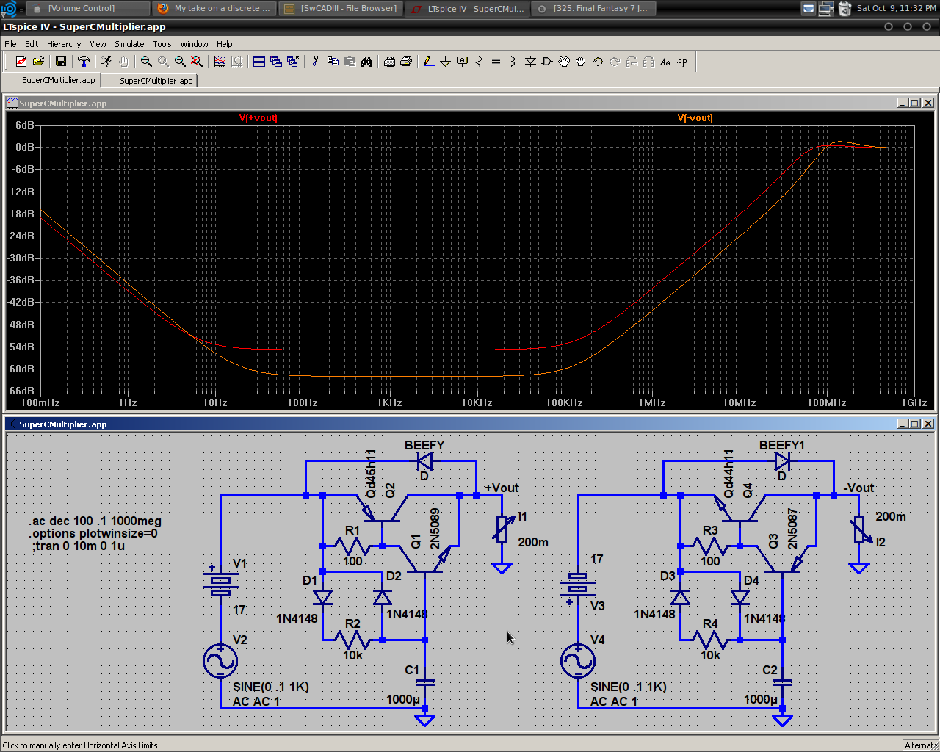Click the BEEFY1 diode label

pos(782,445)
